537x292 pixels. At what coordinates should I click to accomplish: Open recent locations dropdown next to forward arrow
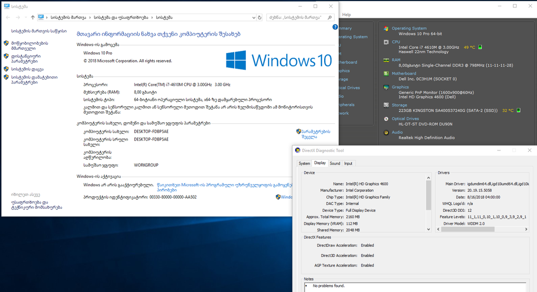pos(25,17)
